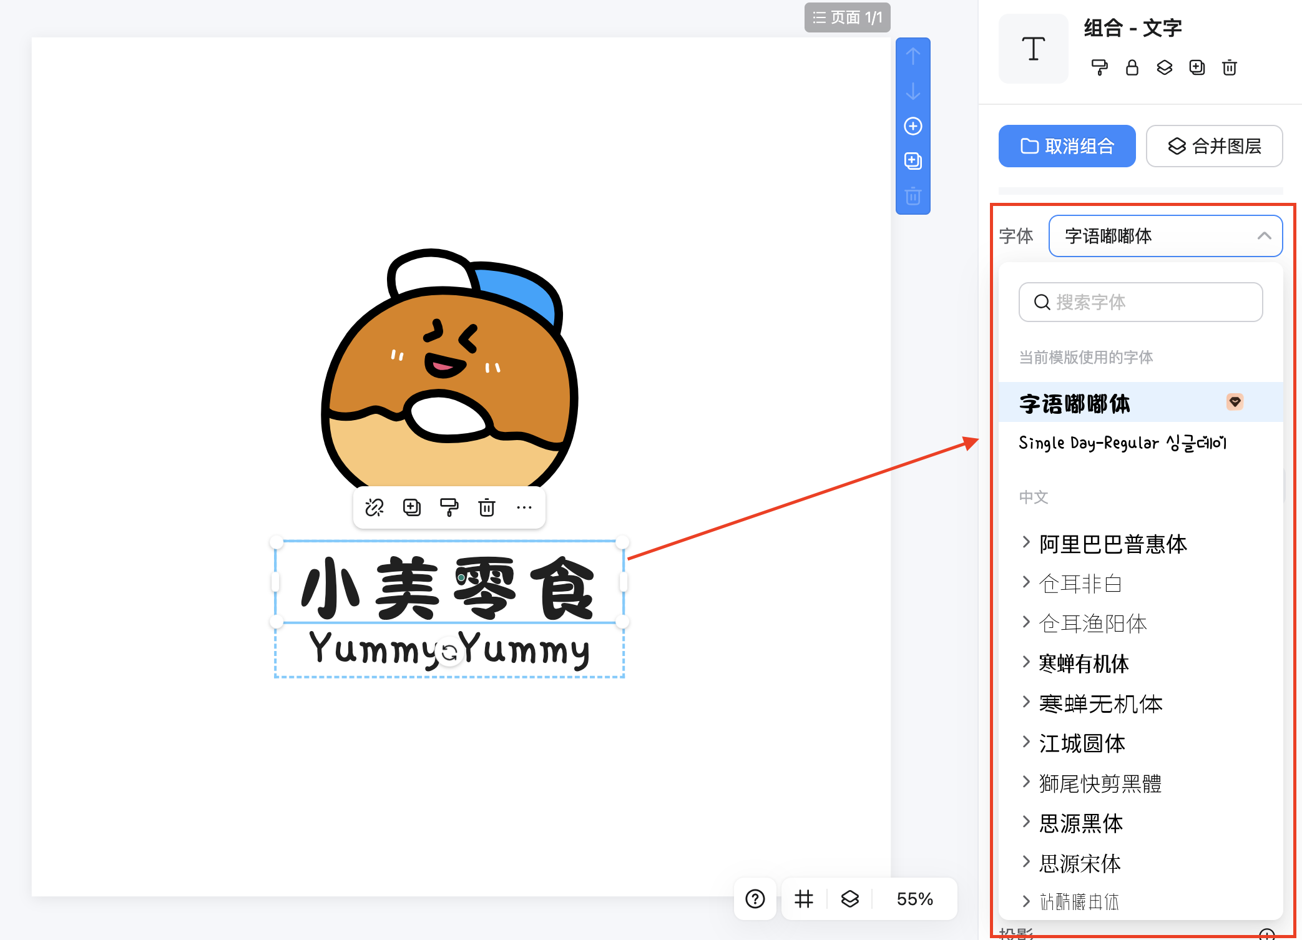The height and width of the screenshot is (940, 1302).
Task: Unfavorite 字语嘟嘟体 via the heart icon
Action: pyautogui.click(x=1235, y=403)
